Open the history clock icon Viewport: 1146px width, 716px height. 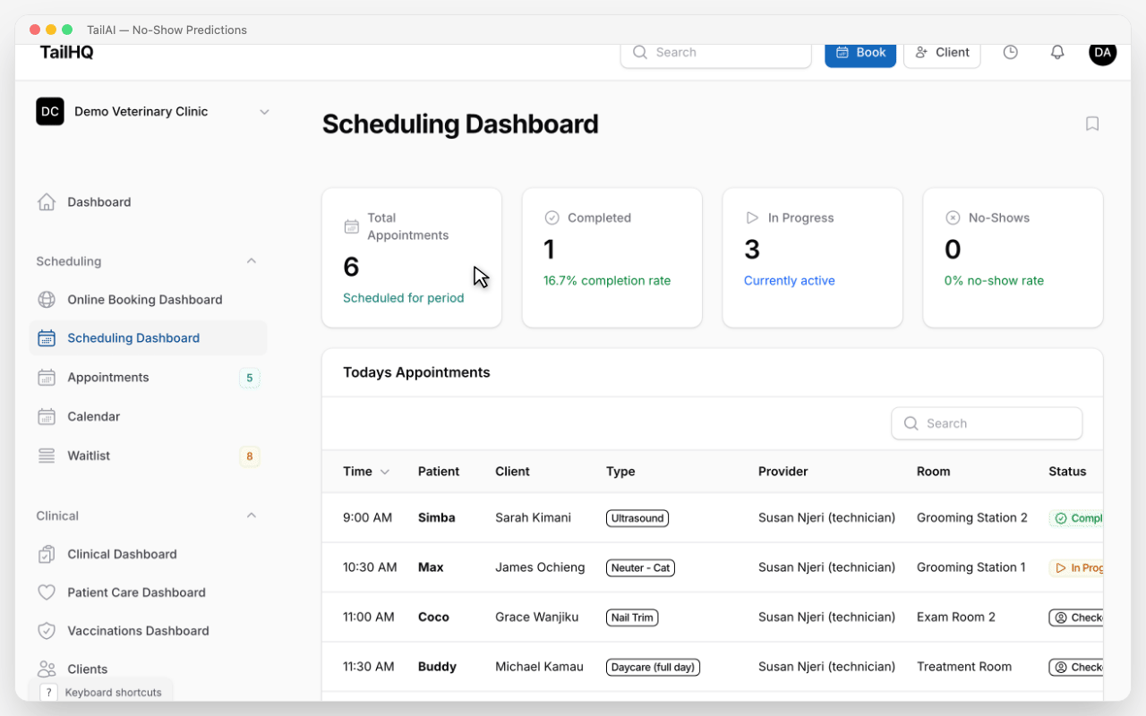(1010, 53)
